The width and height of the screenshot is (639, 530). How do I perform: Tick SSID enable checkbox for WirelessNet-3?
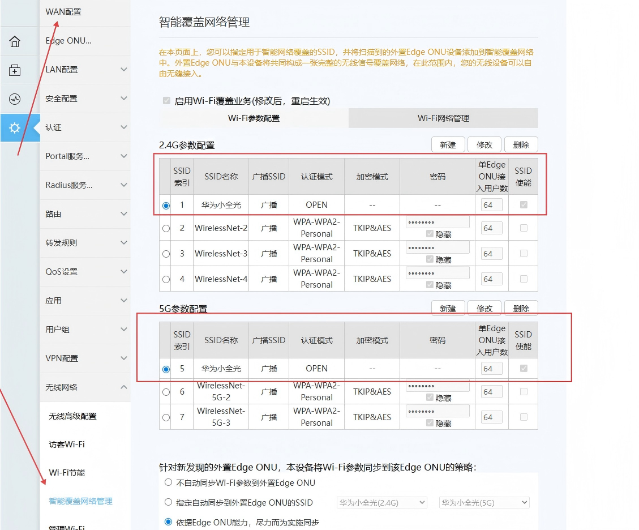click(x=524, y=254)
